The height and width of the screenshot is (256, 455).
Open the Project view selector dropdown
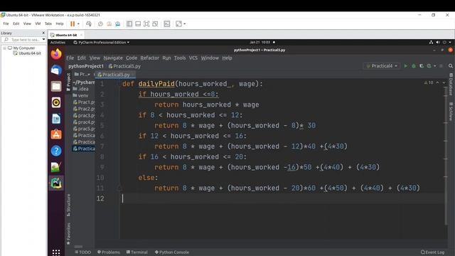(x=82, y=74)
